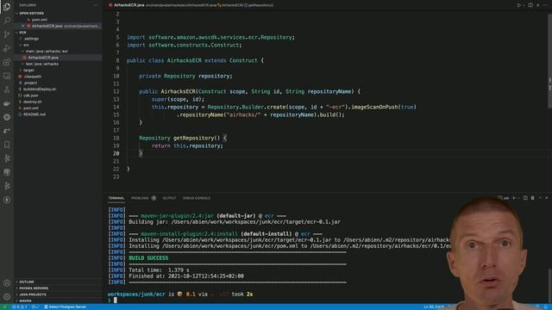Open the Manage gear in activity bar
The width and height of the screenshot is (552, 310).
7,296
